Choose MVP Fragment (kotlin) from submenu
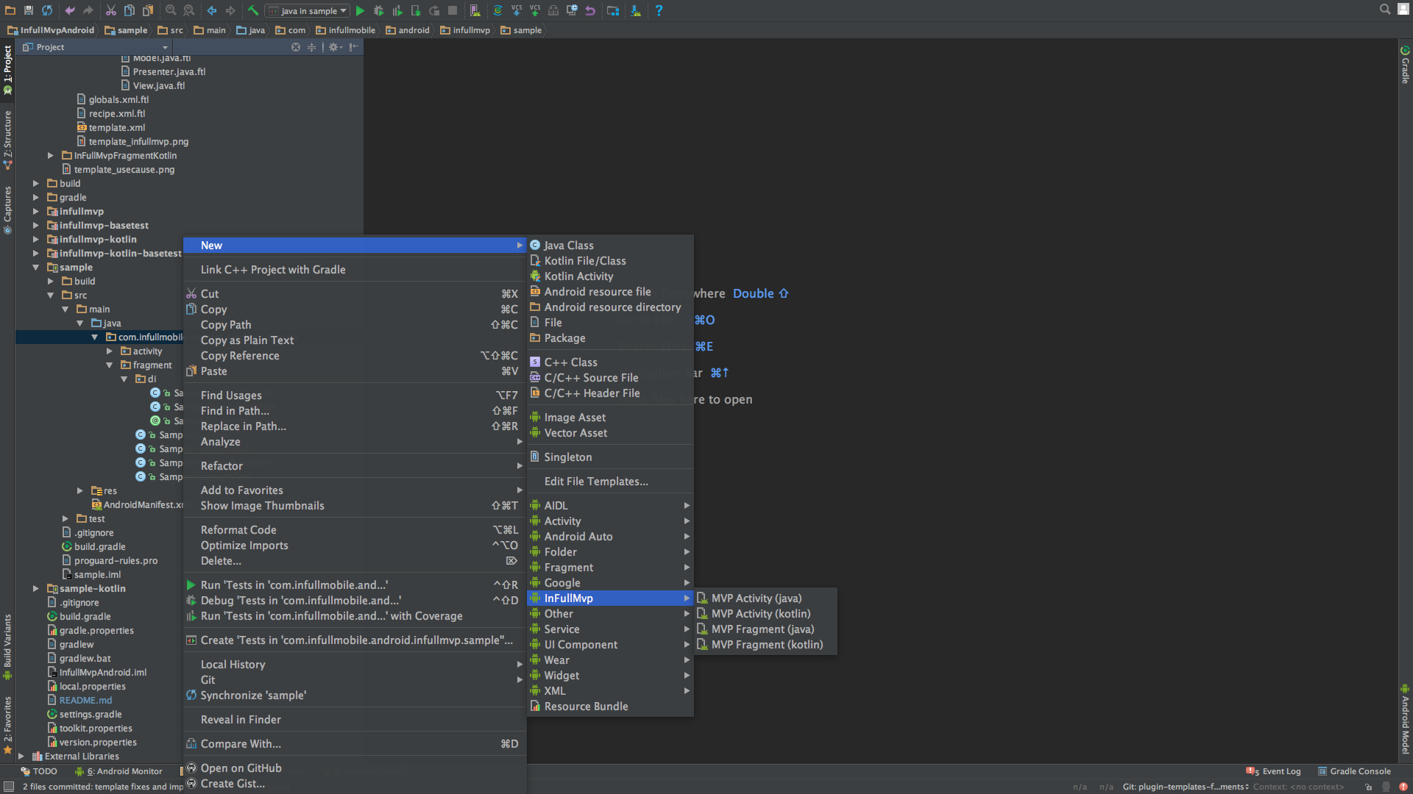The height and width of the screenshot is (794, 1413). tap(765, 645)
